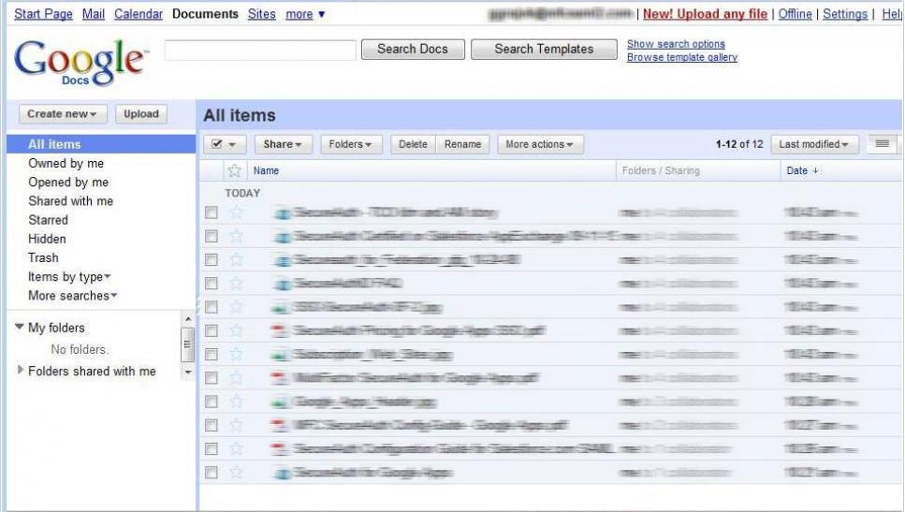Open the Settings link
The width and height of the screenshot is (905, 512).
coord(845,14)
